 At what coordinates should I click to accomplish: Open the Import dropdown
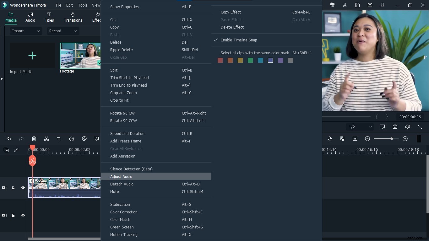(x=26, y=31)
